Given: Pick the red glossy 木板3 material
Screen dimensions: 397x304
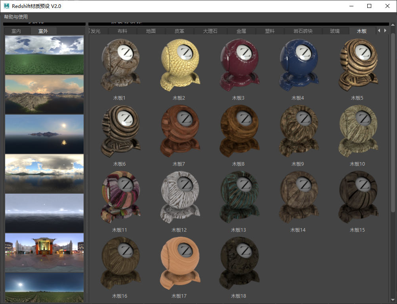Looking at the screenshot, I should [x=238, y=65].
